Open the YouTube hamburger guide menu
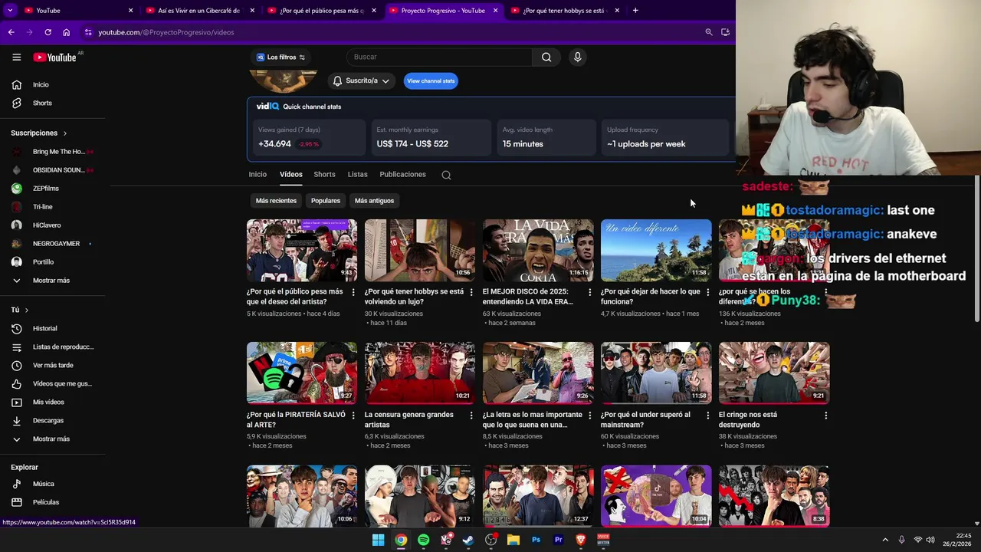This screenshot has width=981, height=552. 16,57
